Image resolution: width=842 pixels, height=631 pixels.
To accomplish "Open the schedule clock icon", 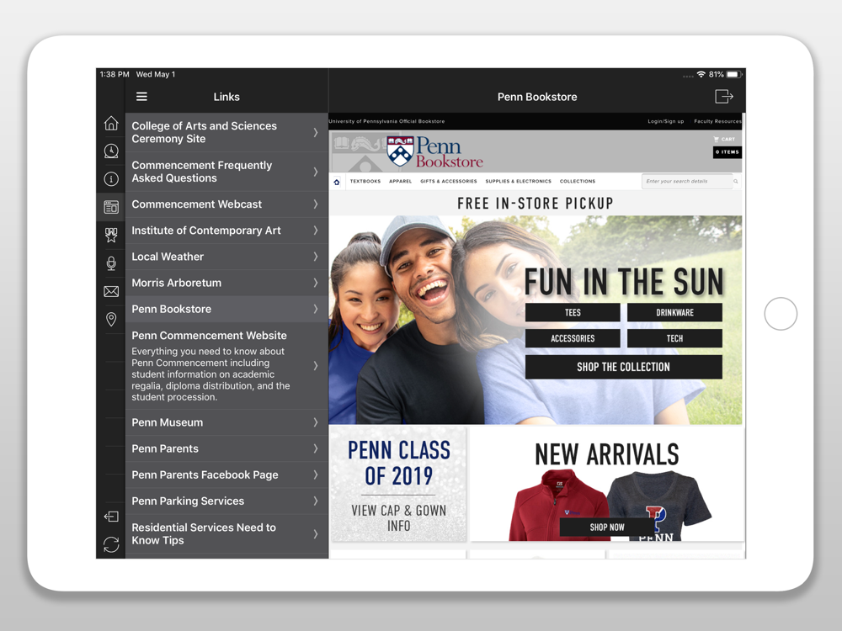I will click(x=111, y=151).
